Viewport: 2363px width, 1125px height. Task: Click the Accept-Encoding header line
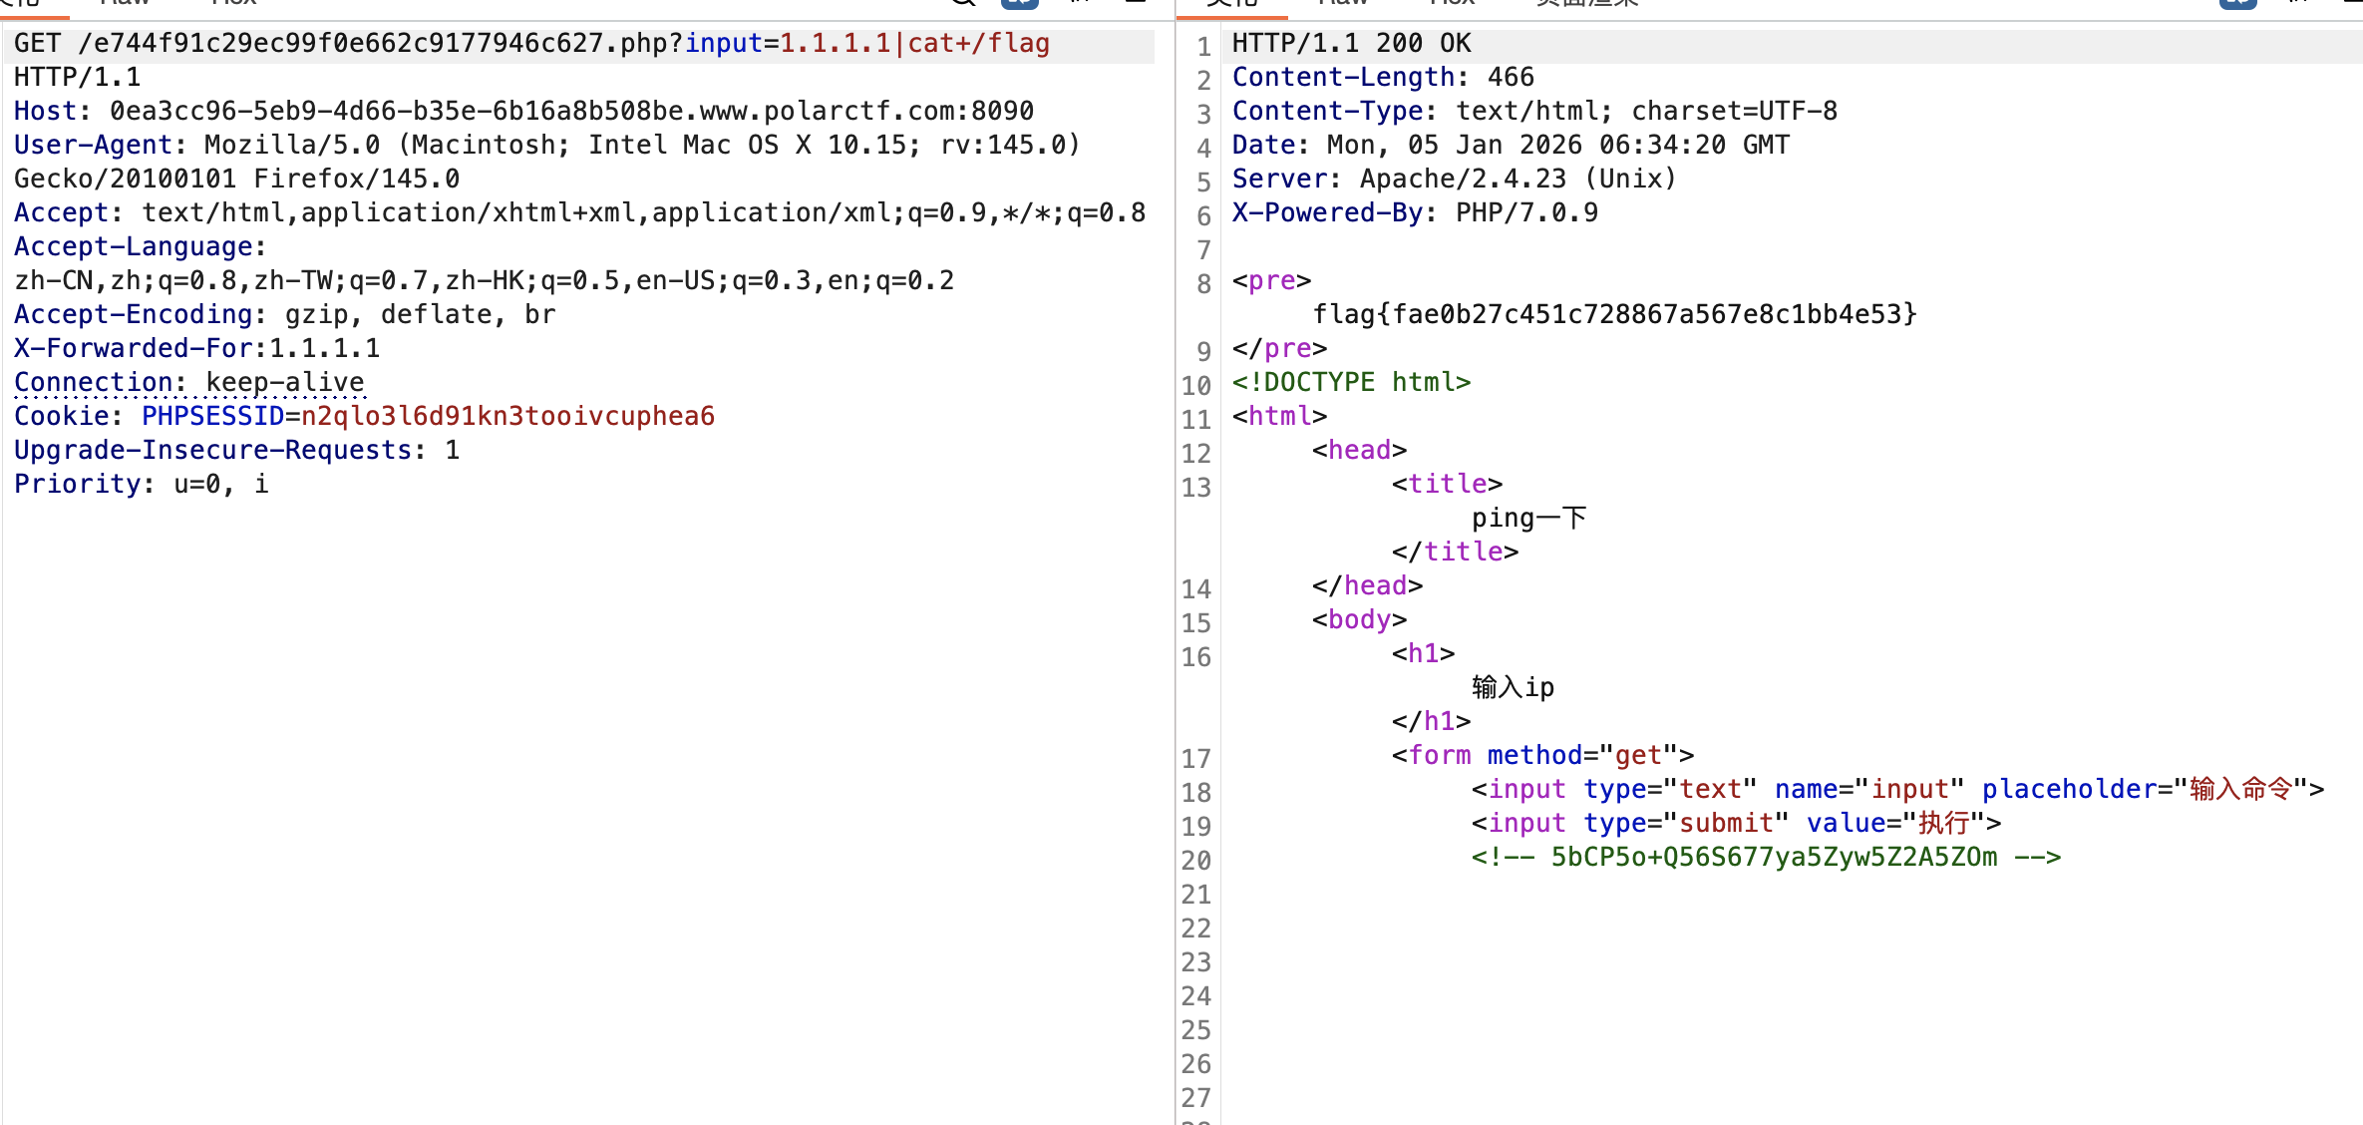click(x=284, y=314)
